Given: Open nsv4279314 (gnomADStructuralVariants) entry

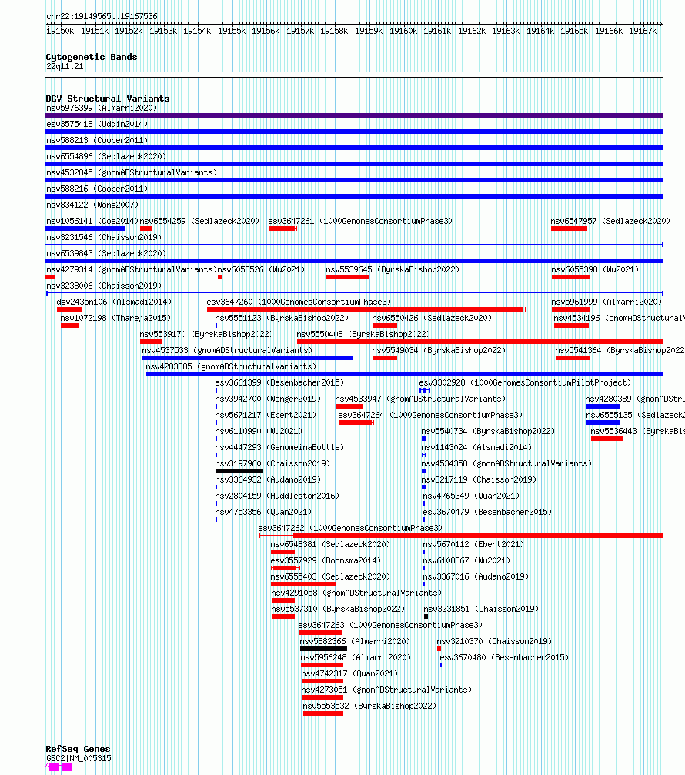Looking at the screenshot, I should click(x=132, y=269).
